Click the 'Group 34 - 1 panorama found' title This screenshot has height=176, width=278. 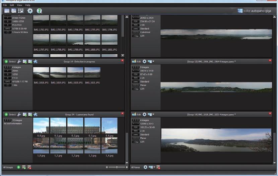tap(79, 115)
